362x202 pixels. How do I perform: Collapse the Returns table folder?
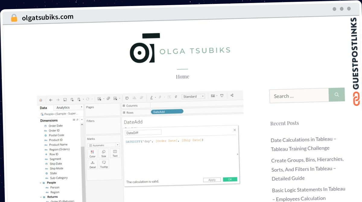40,197
